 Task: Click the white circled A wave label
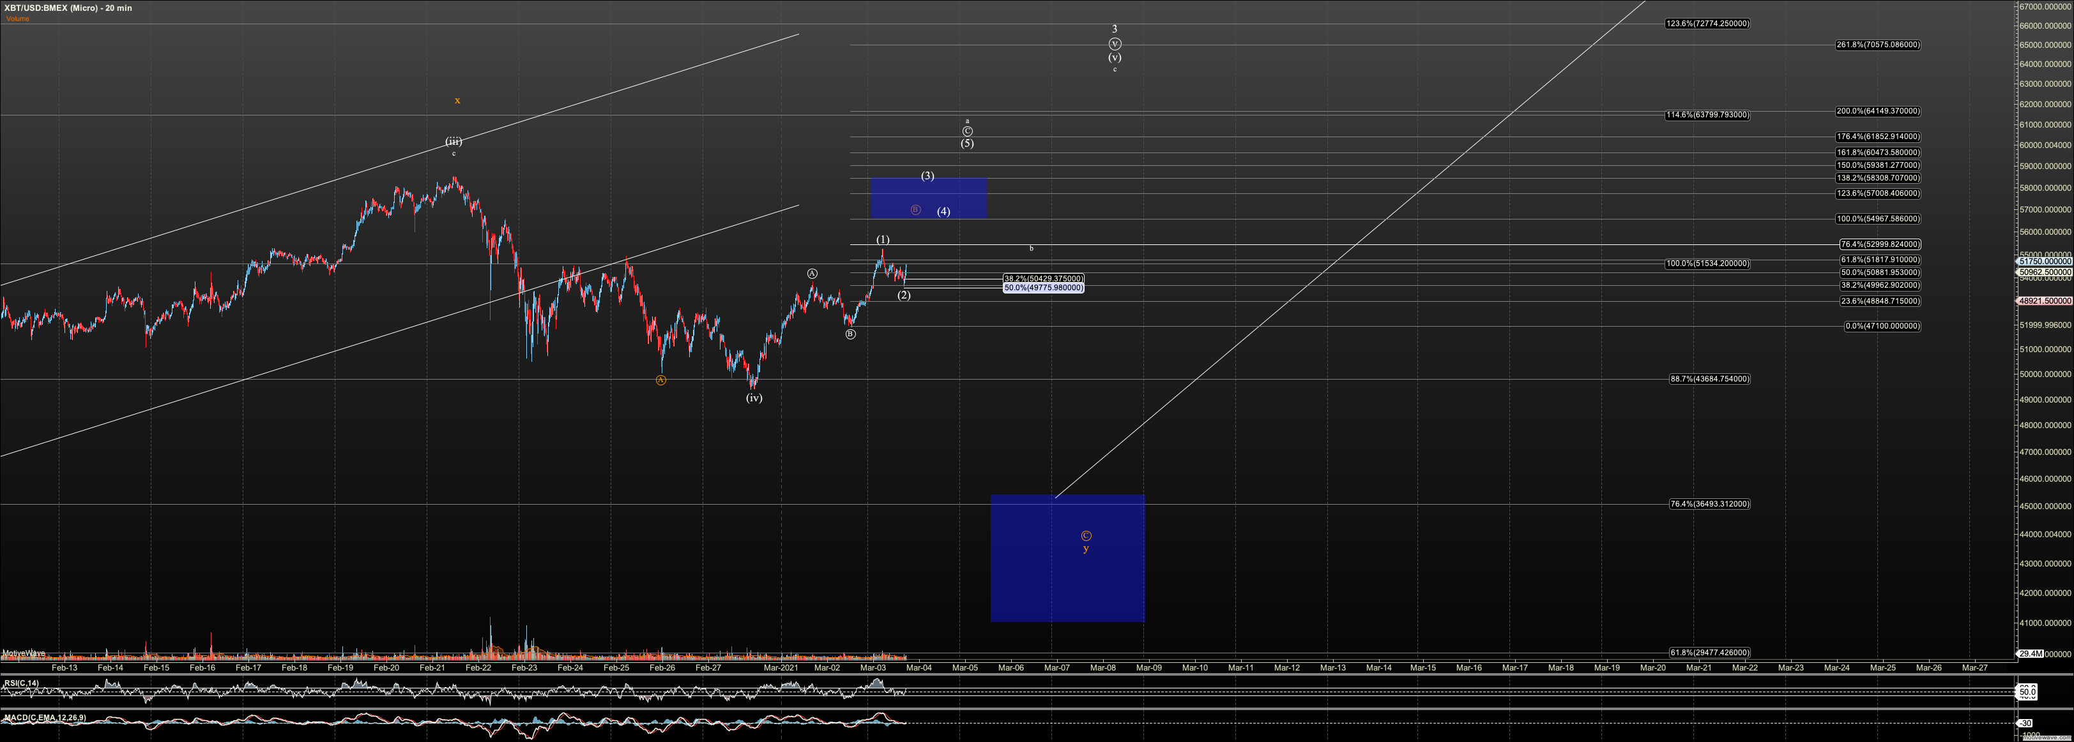[812, 274]
